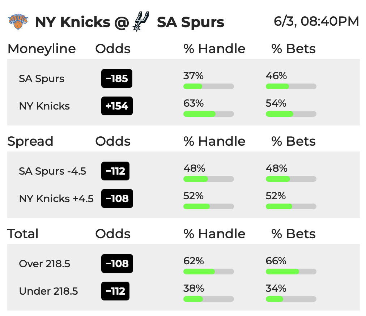Click % Handle column header under Spread
The height and width of the screenshot is (316, 366).
coord(214,141)
